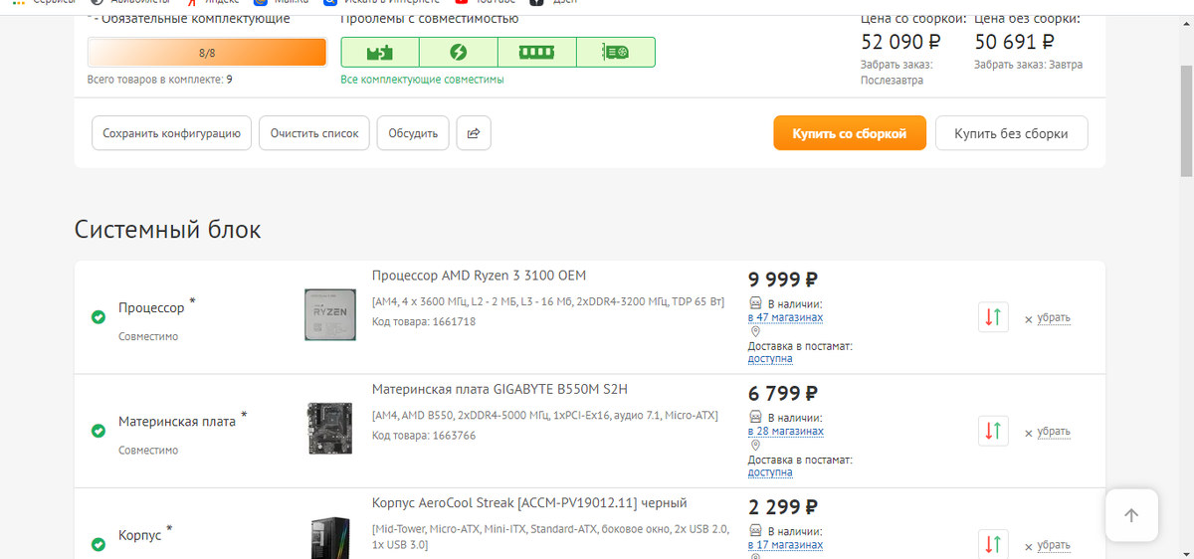
Task: Remove the Ryzen 3 3100 processor via убрать
Action: coord(1054,318)
